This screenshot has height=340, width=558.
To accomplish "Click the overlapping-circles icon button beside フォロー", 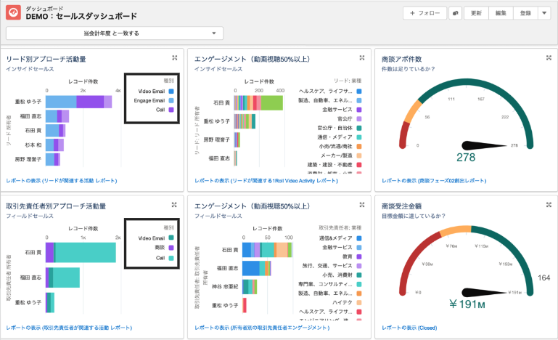I will coord(455,13).
